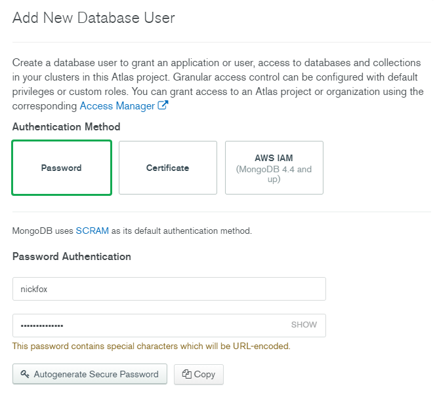Reveal the password with SHOW
Image resolution: width=435 pixels, height=393 pixels.
(x=304, y=325)
